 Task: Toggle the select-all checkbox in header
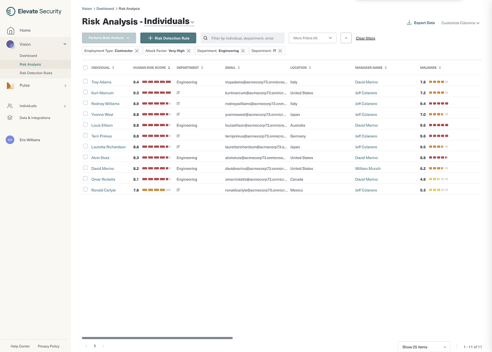(85, 68)
